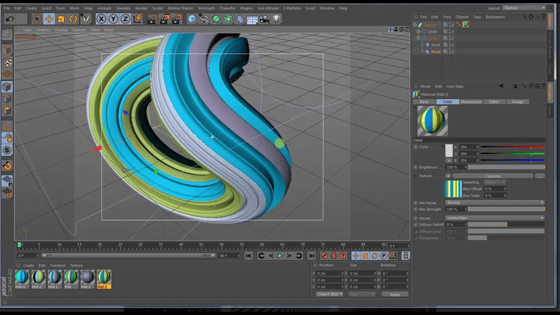Click the Sweep object icon
560x315 pixels.
420,25
